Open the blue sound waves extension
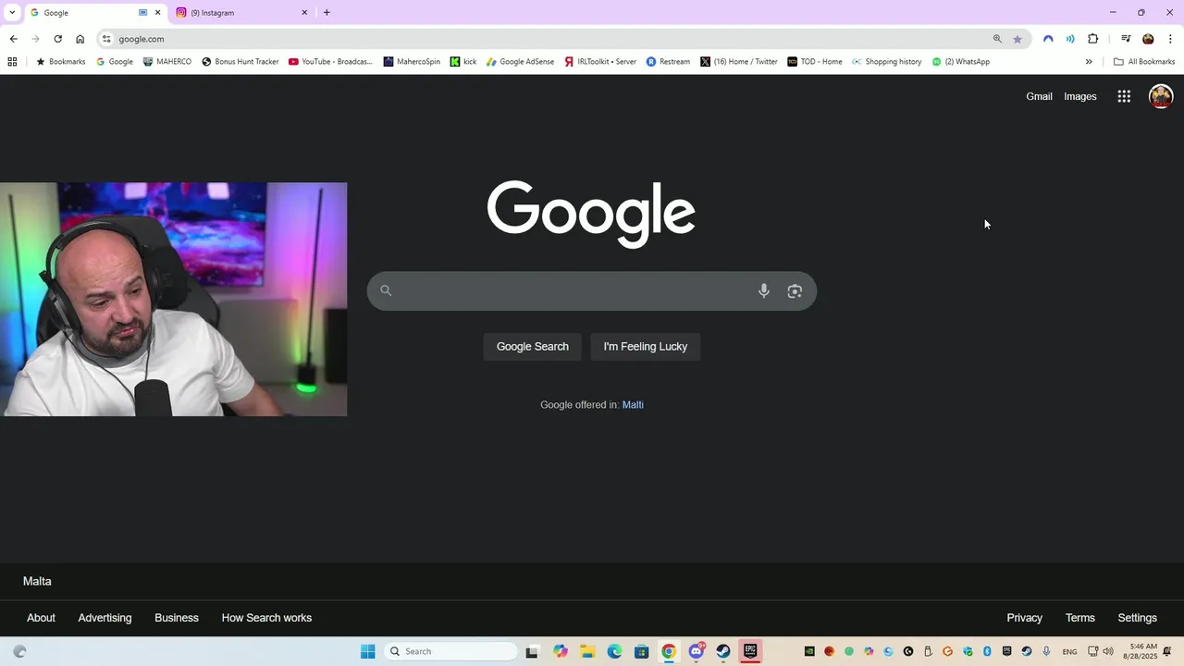 coord(1070,39)
